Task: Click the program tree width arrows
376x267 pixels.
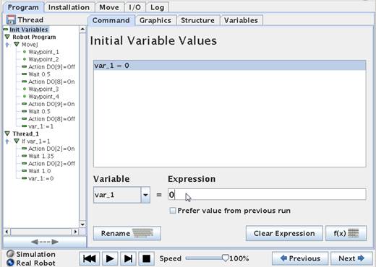Action: (x=45, y=242)
